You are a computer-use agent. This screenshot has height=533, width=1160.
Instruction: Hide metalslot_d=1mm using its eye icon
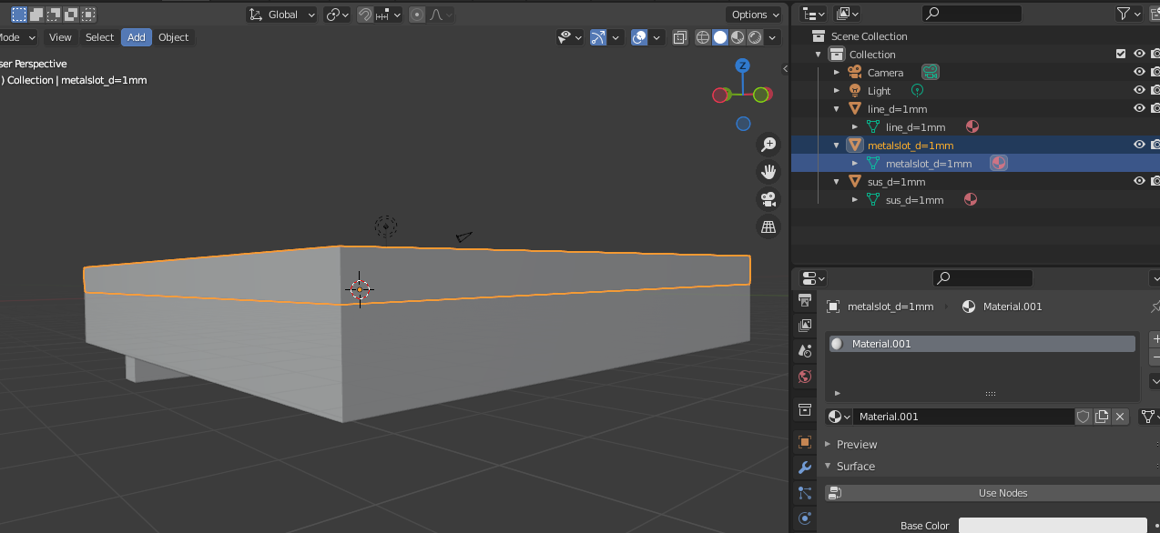(1139, 145)
